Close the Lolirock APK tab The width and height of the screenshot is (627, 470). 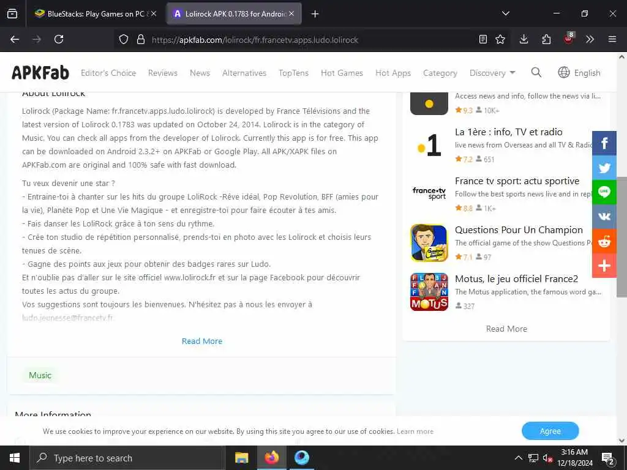[x=291, y=13]
